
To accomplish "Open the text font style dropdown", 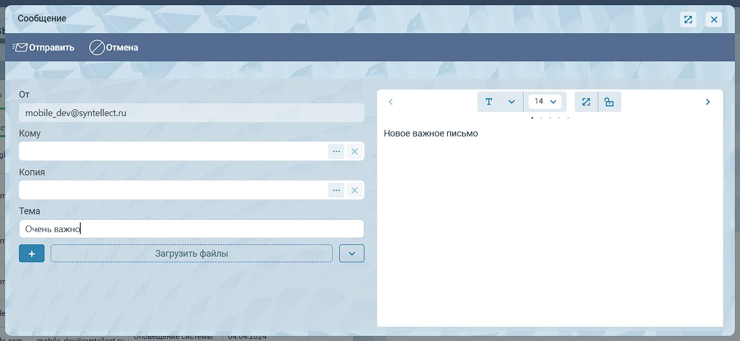I will pyautogui.click(x=500, y=102).
